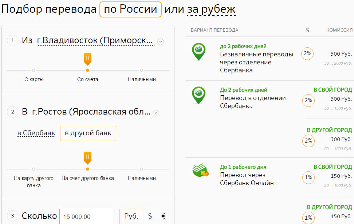
Task: Switch to the 'за рубеж' tab
Action: (211, 9)
